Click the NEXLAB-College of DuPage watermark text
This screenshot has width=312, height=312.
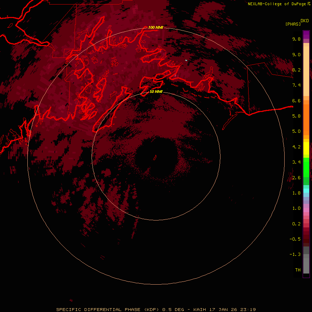point(278,4)
